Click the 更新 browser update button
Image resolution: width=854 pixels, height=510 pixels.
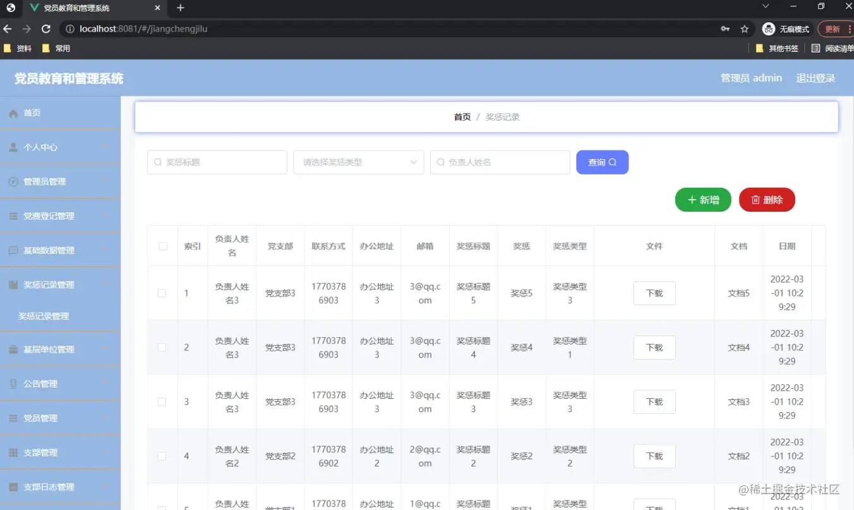pos(836,29)
